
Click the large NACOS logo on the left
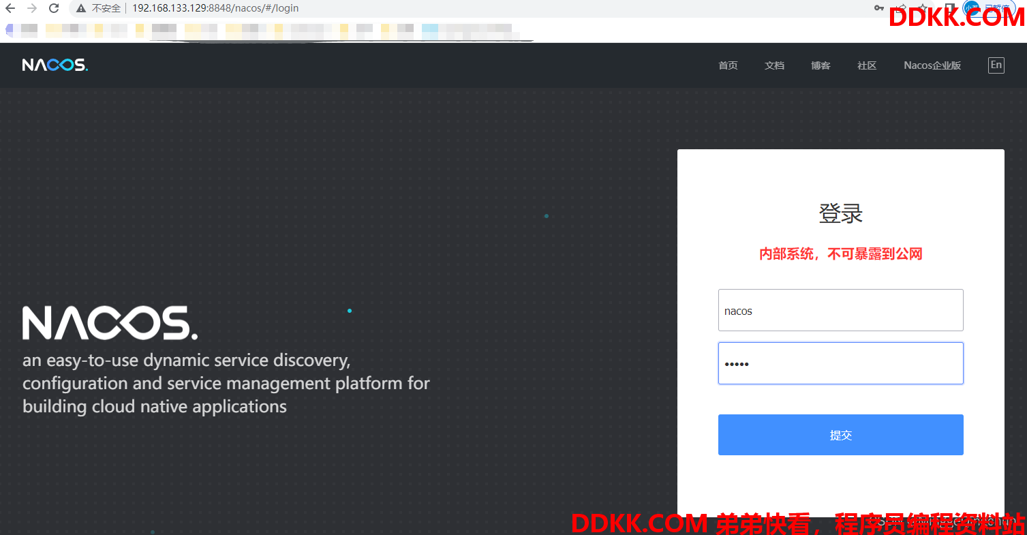(x=110, y=323)
